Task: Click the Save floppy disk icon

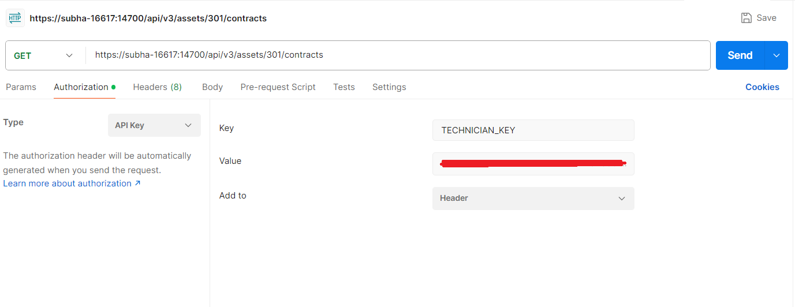Action: click(x=747, y=18)
